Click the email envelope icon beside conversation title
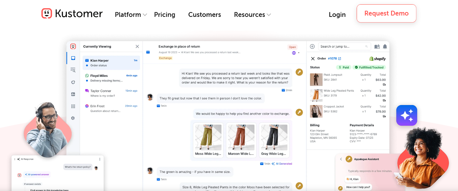The width and height of the screenshot is (458, 191). (x=148, y=52)
